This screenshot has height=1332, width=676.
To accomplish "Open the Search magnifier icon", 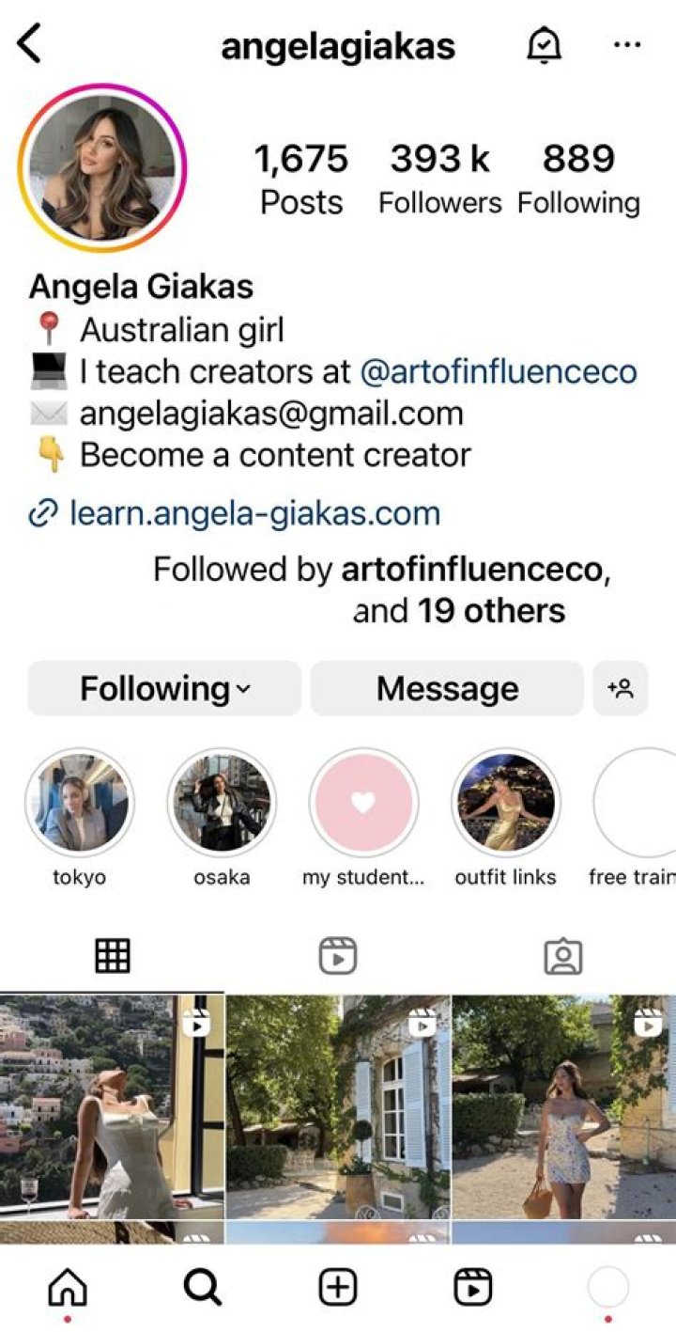I will [x=202, y=1288].
